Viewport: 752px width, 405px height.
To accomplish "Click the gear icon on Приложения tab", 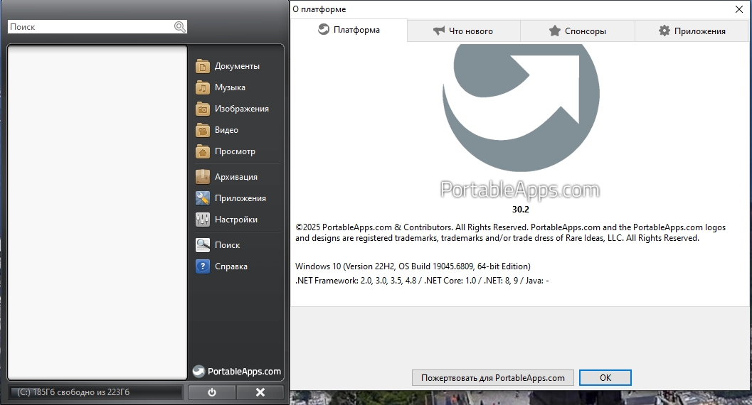I will (x=664, y=31).
